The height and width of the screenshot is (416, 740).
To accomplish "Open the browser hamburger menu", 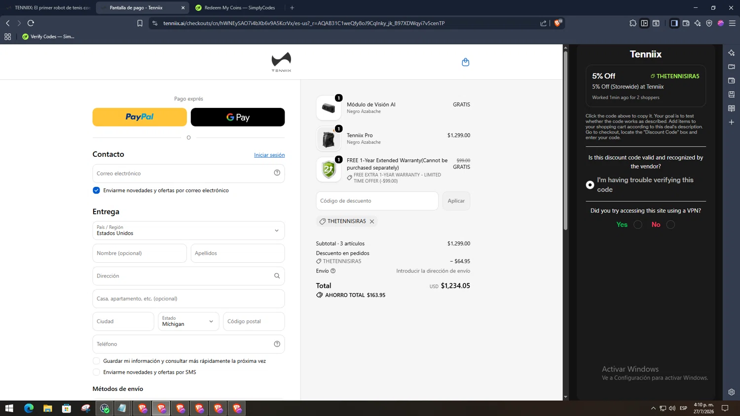I will (732, 23).
